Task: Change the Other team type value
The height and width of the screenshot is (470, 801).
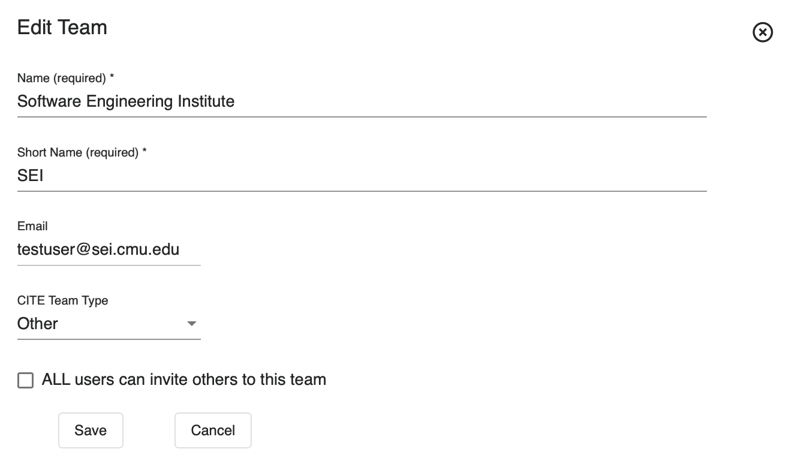Action: pos(108,324)
